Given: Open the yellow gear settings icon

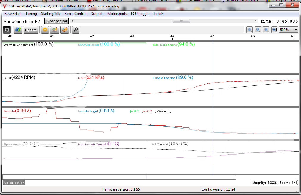Looking at the screenshot, I should pyautogui.click(x=45, y=30).
